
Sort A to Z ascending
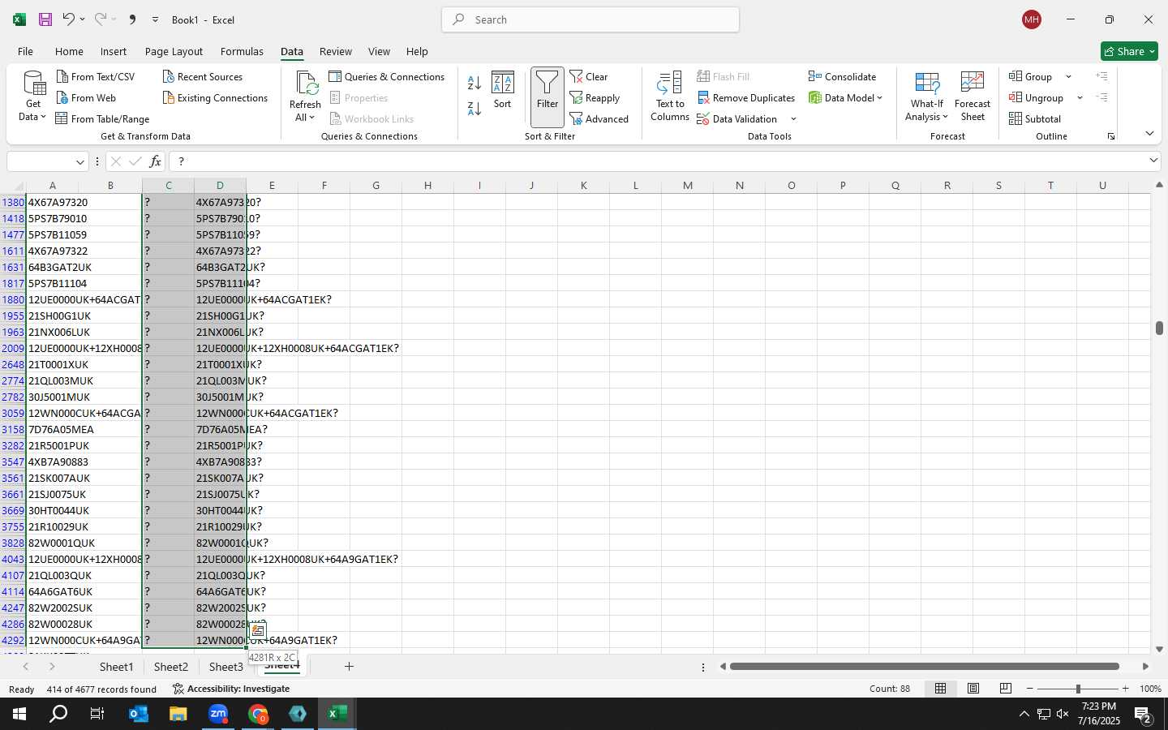click(x=474, y=82)
